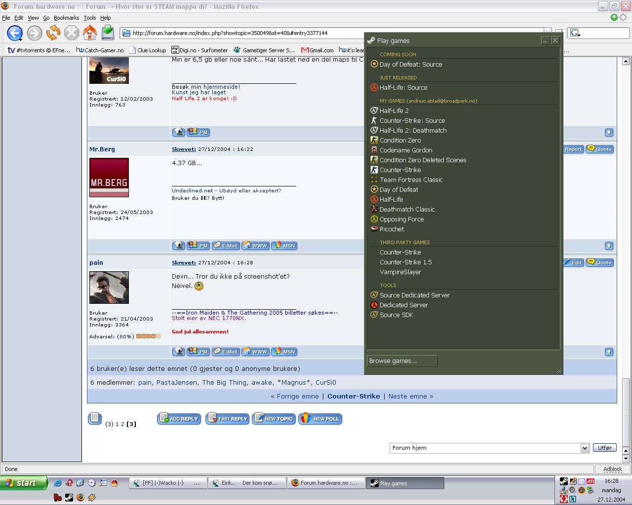632x505 pixels.
Task: Click Mr.Berg's red avatar image
Action: [x=109, y=178]
